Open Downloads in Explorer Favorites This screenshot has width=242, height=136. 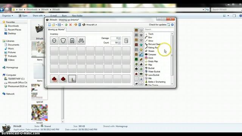click(13, 26)
